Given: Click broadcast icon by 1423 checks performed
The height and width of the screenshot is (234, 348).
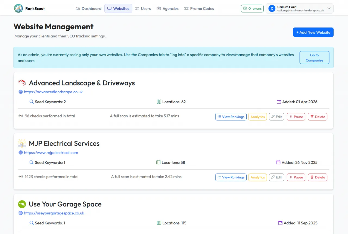Looking at the screenshot, I should pos(20,177).
